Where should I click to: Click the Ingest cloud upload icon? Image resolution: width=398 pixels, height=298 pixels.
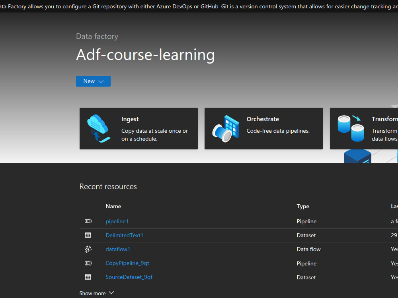pyautogui.click(x=99, y=128)
